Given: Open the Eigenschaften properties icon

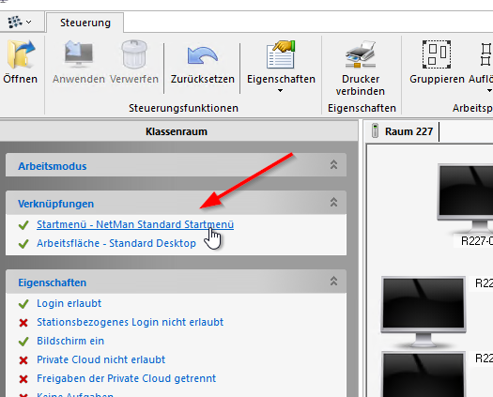Looking at the screenshot, I should click(x=281, y=54).
